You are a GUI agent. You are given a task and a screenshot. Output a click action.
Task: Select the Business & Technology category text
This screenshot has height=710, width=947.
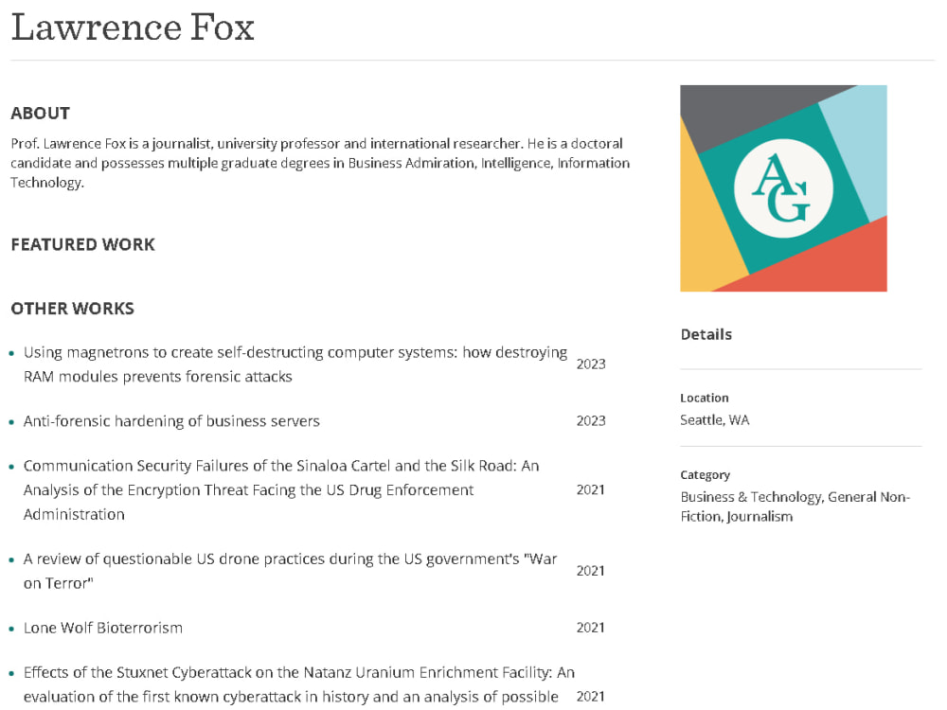click(x=795, y=506)
